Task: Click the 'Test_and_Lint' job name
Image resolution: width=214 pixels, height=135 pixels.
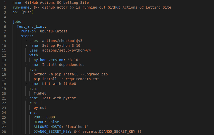Action: coord(30,27)
